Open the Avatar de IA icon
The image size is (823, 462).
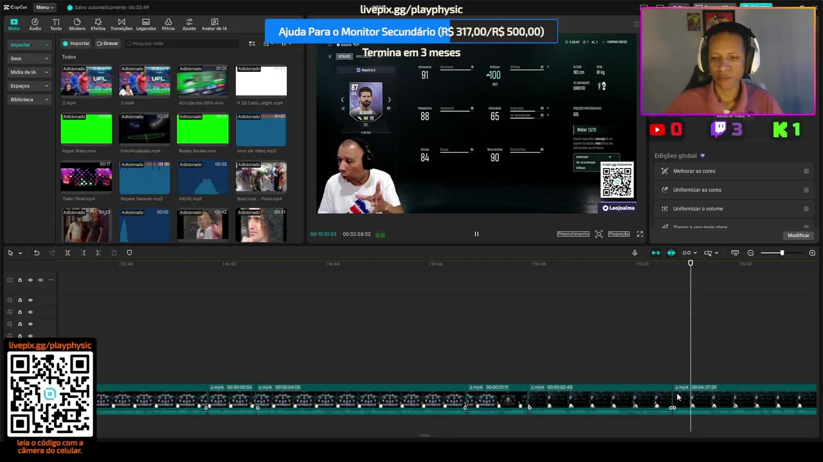(x=214, y=24)
